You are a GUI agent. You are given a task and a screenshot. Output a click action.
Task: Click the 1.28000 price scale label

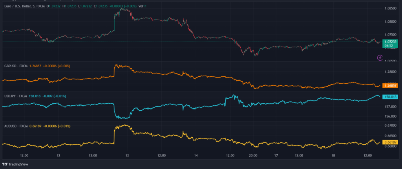390,72
